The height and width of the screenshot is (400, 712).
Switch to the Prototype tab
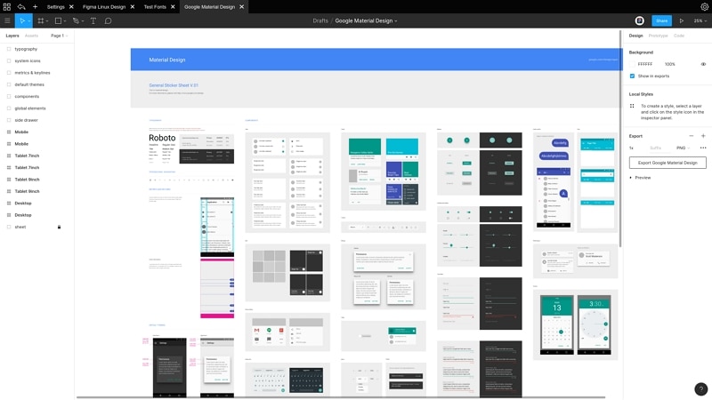658,36
